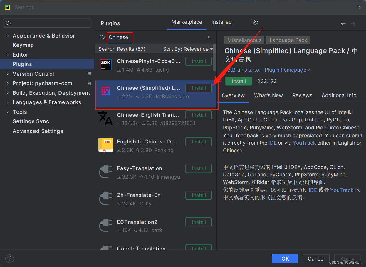
Task: Click the plugin results list scrollbar
Action: [x=215, y=58]
